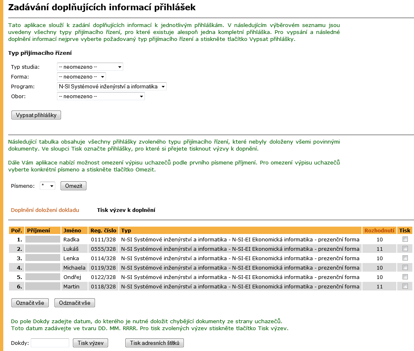Select registration number 0111/328
This screenshot has width=414, height=351.
pos(103,239)
